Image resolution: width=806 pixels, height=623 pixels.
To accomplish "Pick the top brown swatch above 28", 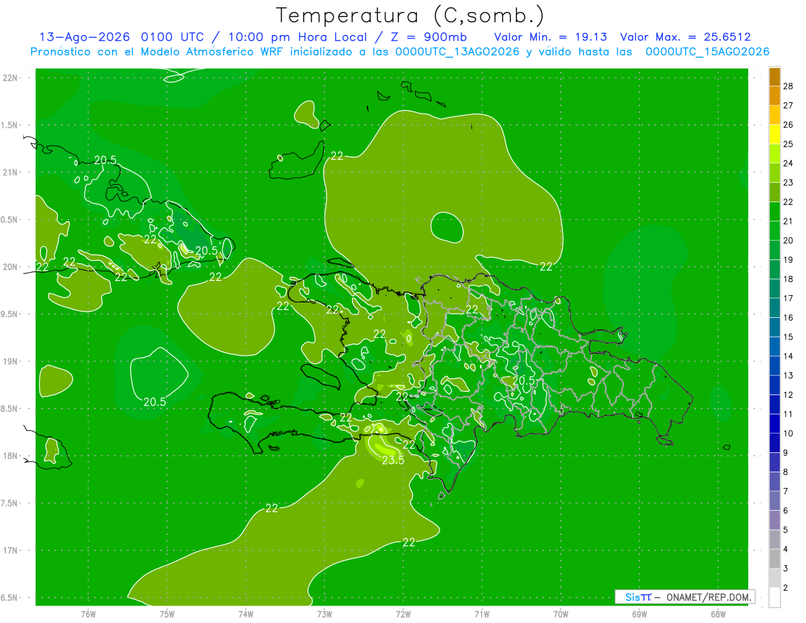I will pos(774,77).
